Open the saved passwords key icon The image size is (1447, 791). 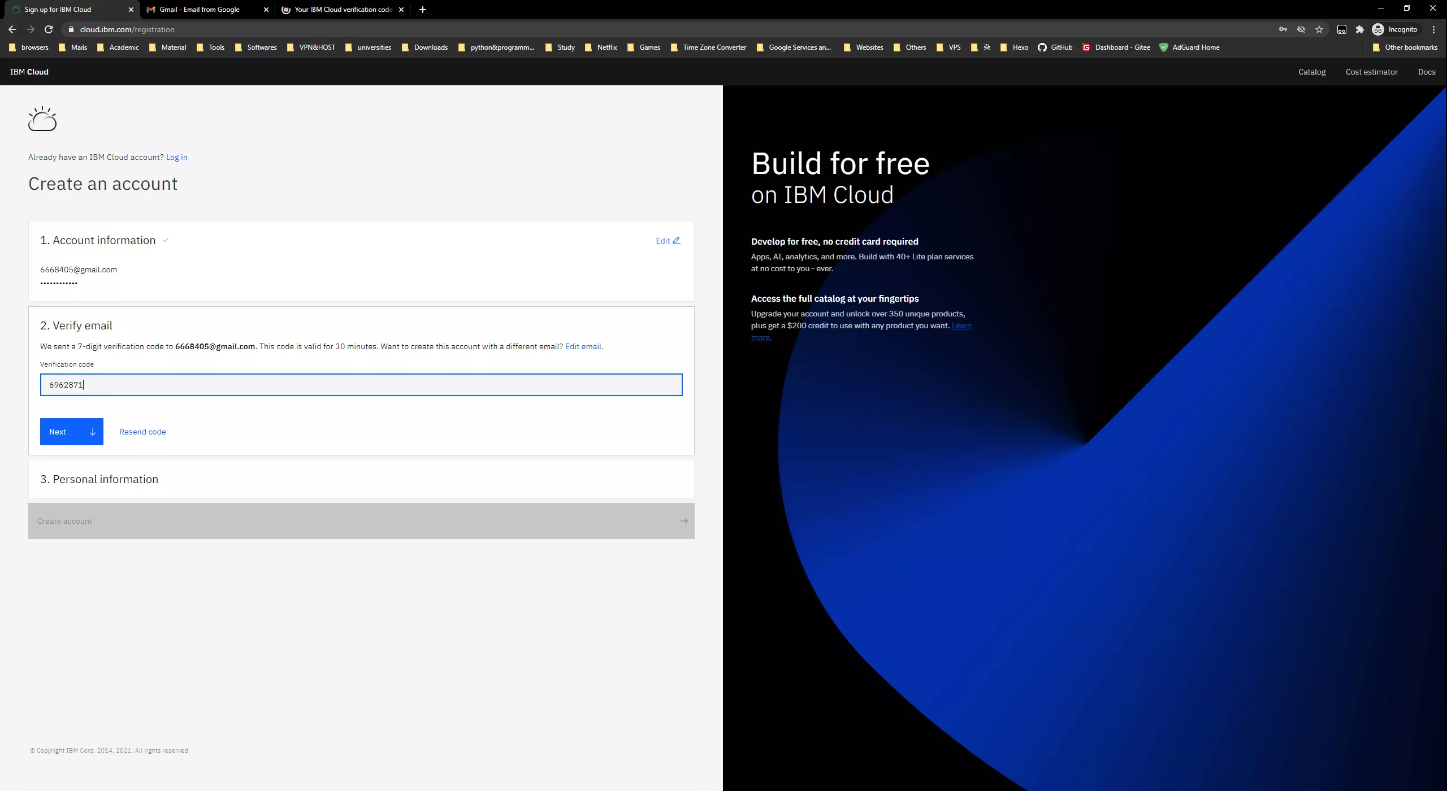pos(1283,29)
